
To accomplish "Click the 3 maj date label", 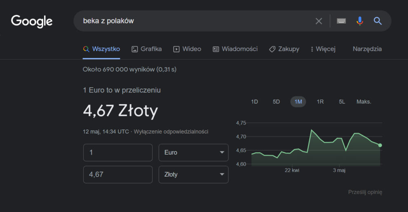I will click(339, 170).
